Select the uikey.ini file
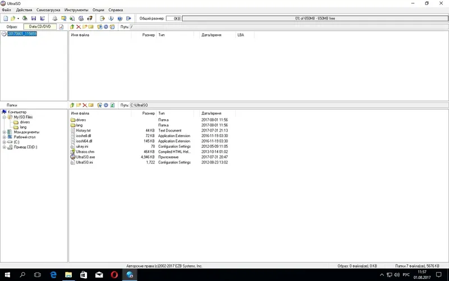Screen dimensions: 449x281 (82, 147)
